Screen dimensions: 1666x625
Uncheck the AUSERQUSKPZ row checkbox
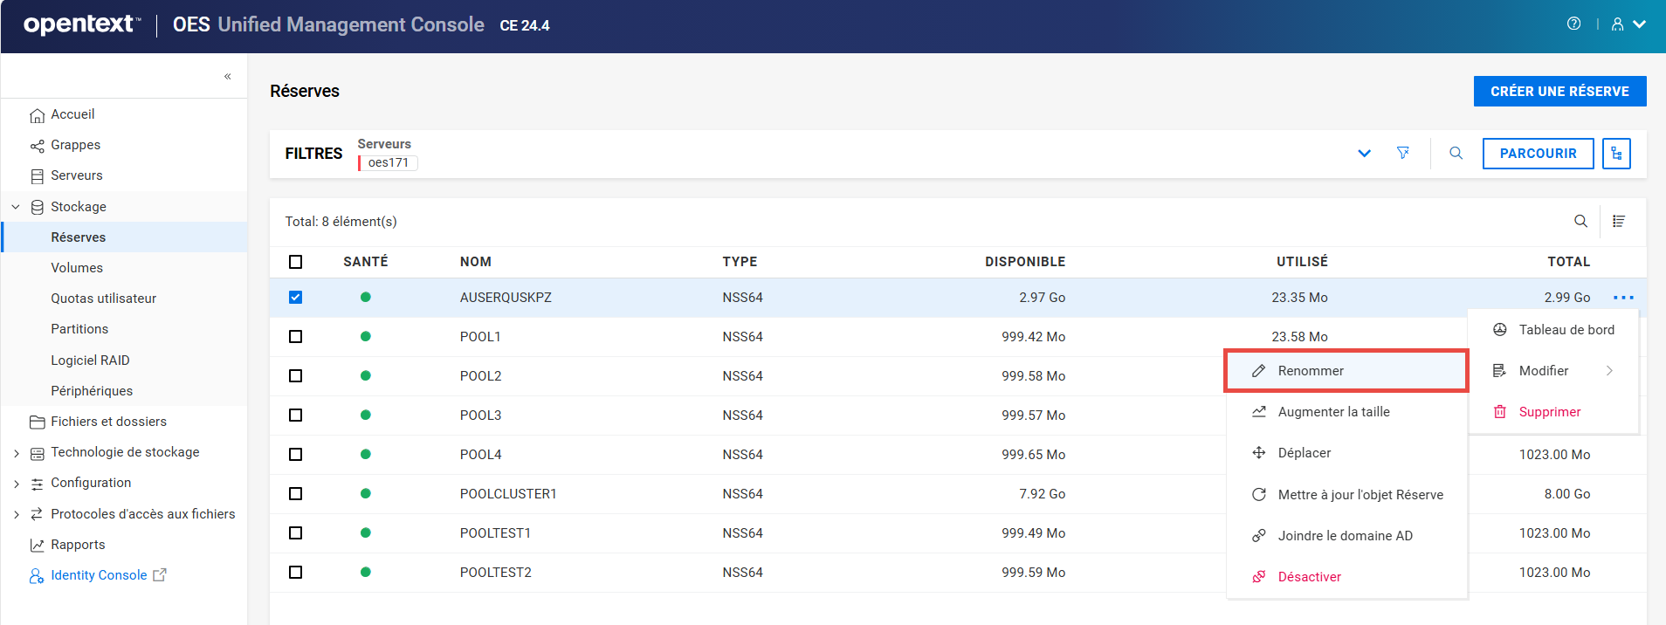coord(296,298)
